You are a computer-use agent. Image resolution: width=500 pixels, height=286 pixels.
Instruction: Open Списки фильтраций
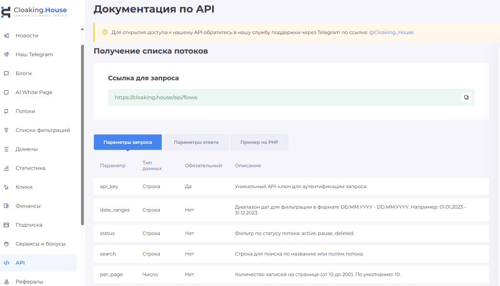tap(43, 130)
